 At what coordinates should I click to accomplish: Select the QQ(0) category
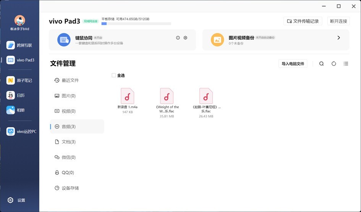(x=77, y=173)
